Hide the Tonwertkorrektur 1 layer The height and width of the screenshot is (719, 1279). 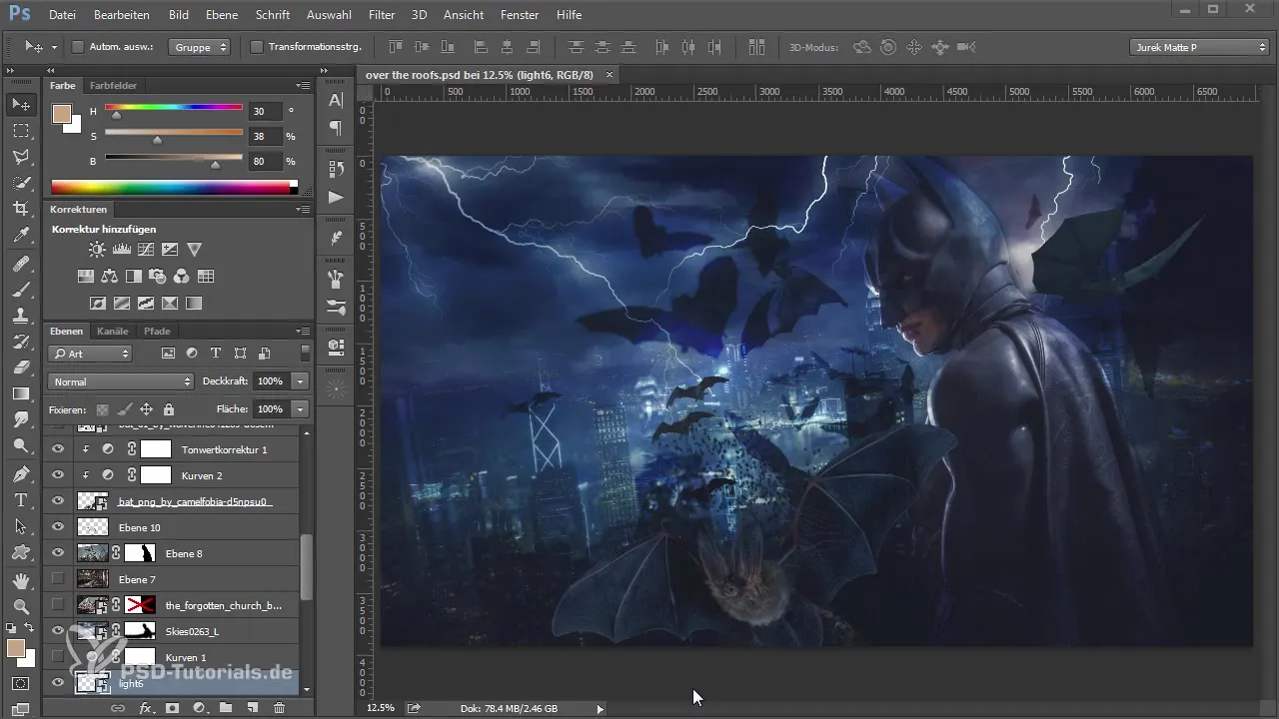58,449
